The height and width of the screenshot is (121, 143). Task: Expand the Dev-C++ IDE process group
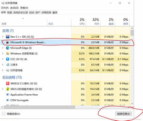[x=3, y=37]
